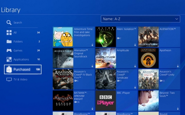Screen dimensions: 185x115
Task: Open the Amplitude cover thumbnail
Action: point(106,58)
